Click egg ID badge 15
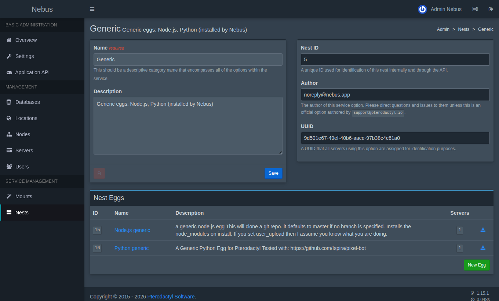This screenshot has height=301, width=499. pos(97,230)
